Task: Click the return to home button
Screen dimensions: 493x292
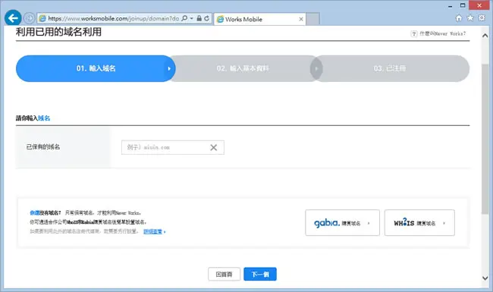Action: pyautogui.click(x=224, y=274)
